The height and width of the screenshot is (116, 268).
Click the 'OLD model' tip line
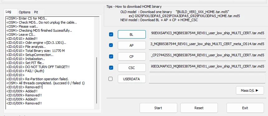pyautogui.click(x=175, y=12)
